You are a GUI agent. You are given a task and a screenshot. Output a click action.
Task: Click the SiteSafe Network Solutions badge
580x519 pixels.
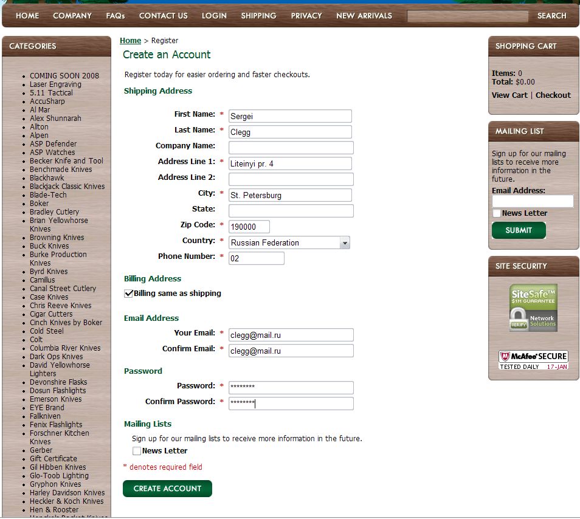[x=533, y=308]
